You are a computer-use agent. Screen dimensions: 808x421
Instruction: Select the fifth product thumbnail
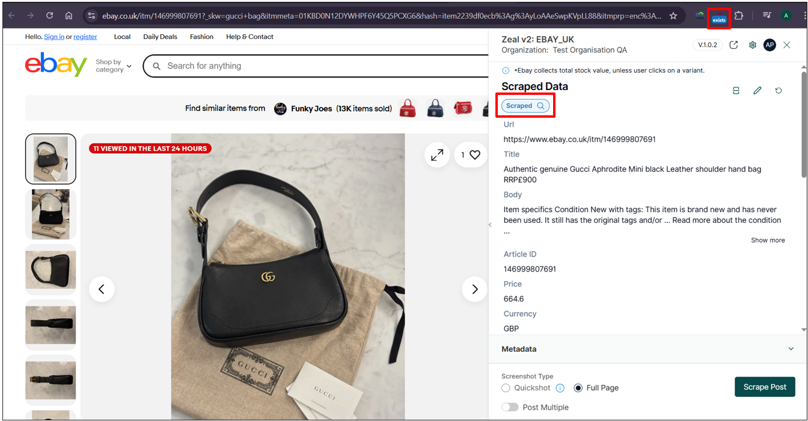(50, 380)
